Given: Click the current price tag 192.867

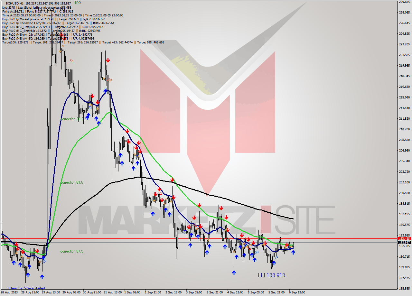Looking at the screenshot, I should pos(404,242).
